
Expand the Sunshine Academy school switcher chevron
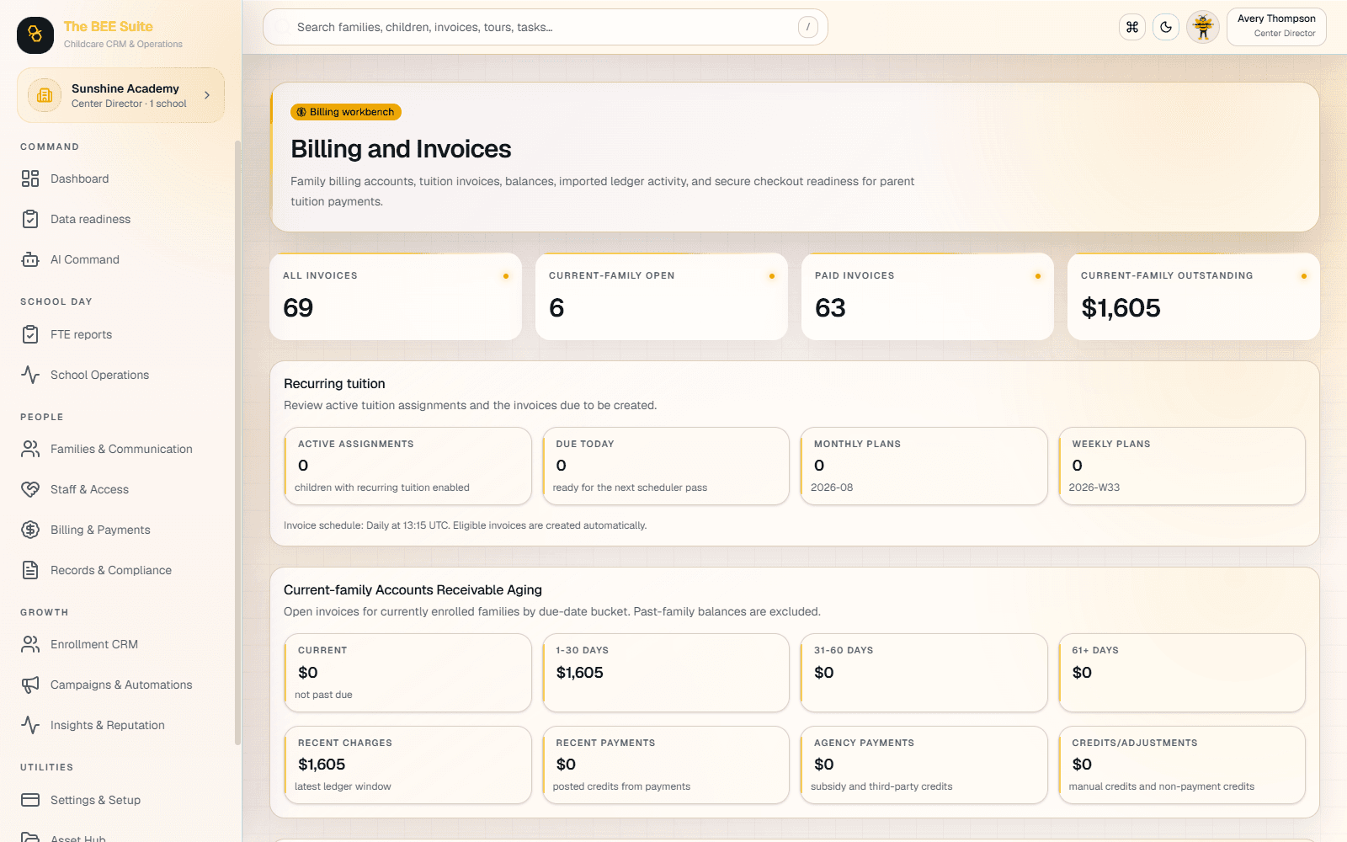207,95
